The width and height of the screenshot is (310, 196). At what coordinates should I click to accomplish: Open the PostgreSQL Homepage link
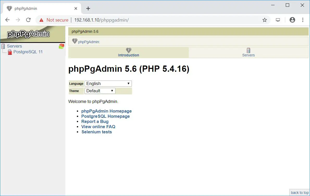(106, 116)
